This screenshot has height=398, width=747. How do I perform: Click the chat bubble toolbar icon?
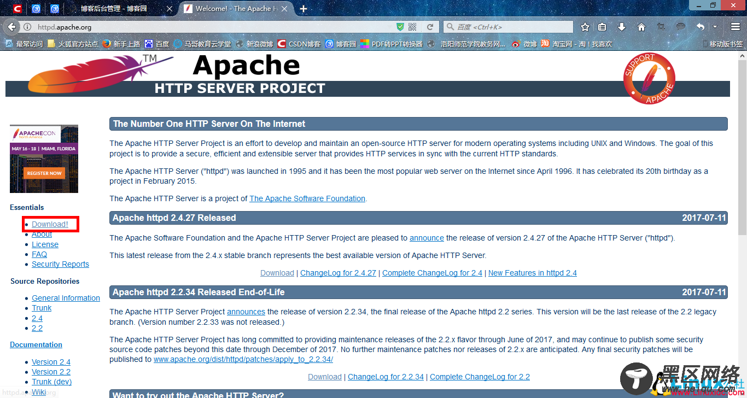[x=681, y=27]
